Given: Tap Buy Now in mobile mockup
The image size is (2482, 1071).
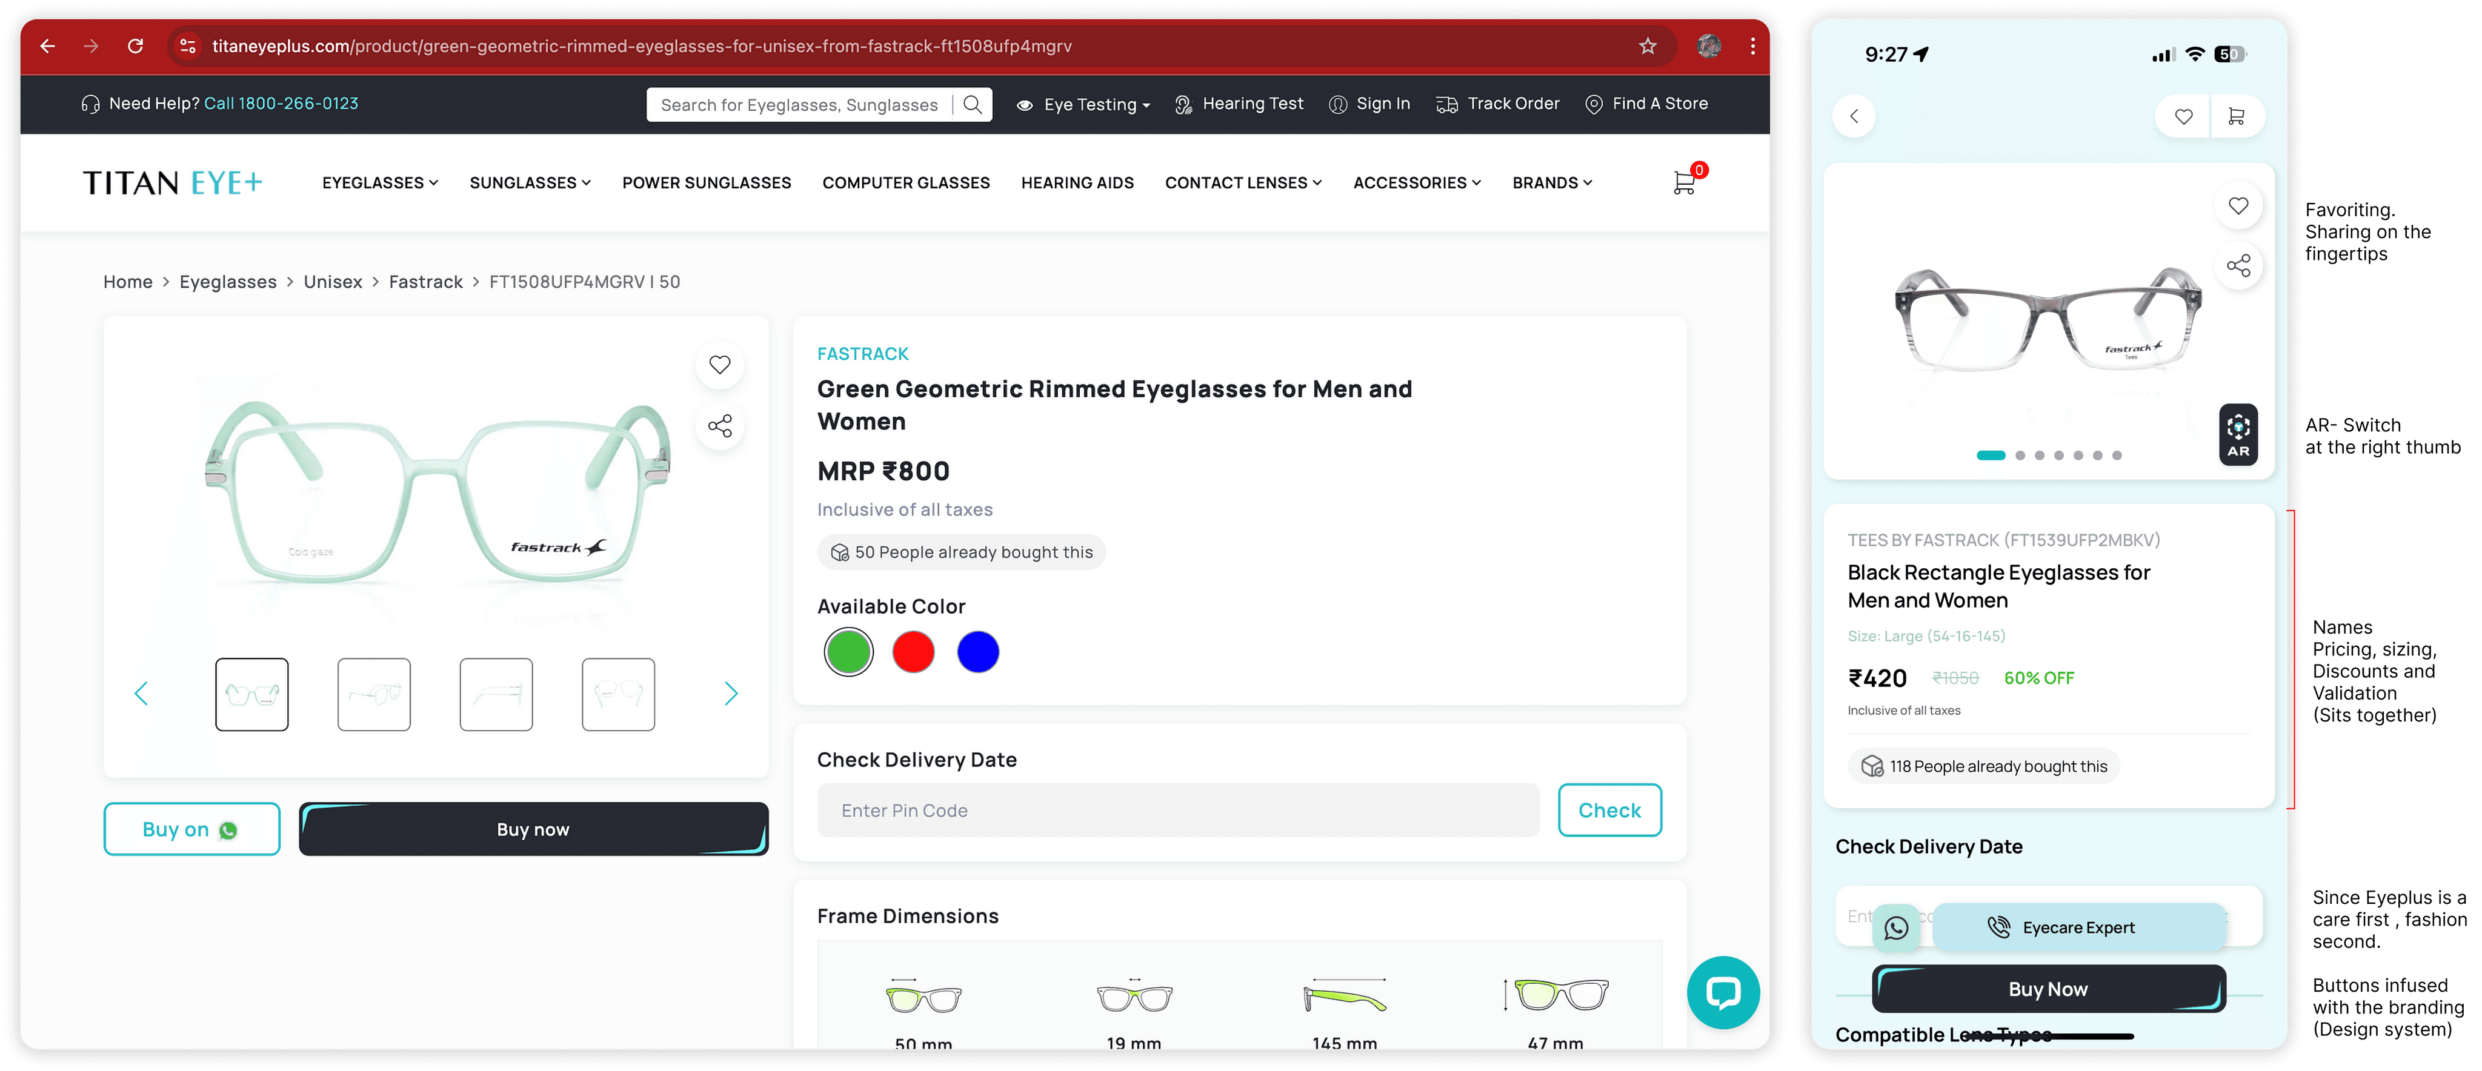Looking at the screenshot, I should coord(2048,989).
